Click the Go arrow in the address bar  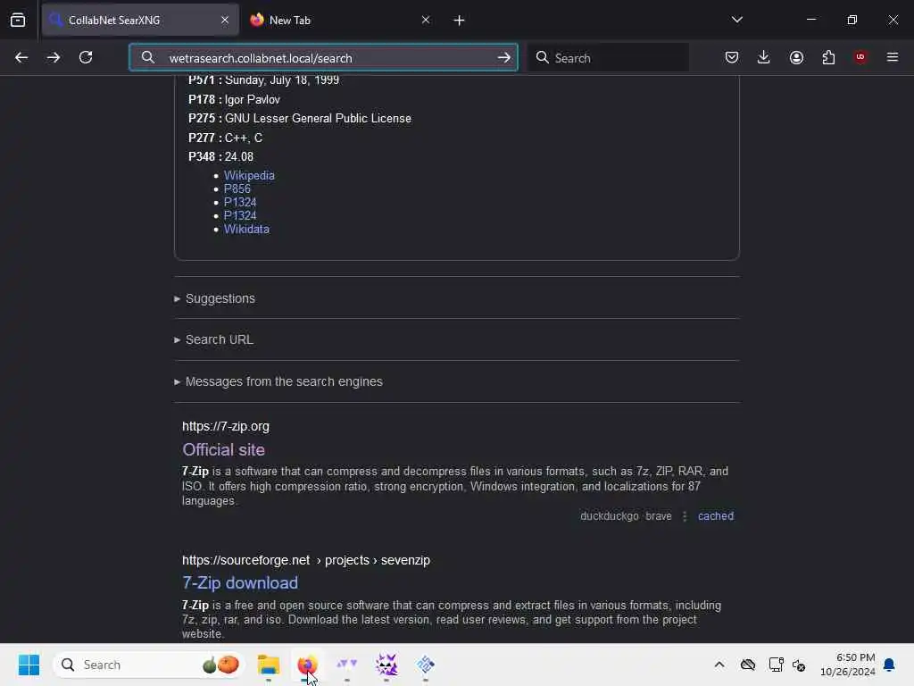click(x=503, y=58)
